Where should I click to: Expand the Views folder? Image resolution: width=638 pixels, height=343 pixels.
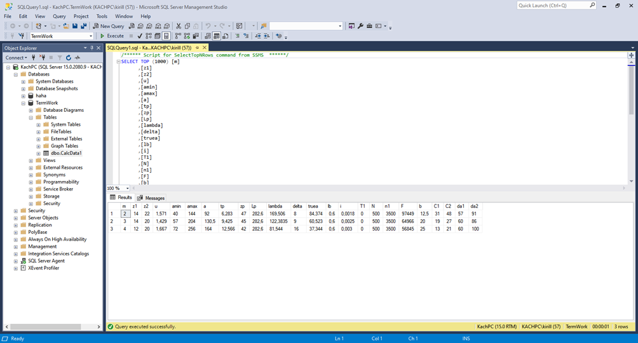(x=31, y=161)
